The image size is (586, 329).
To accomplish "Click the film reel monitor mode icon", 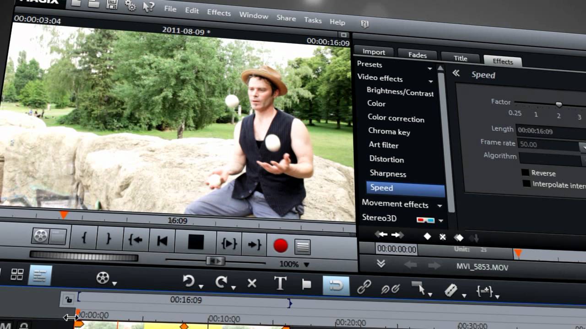I will click(40, 236).
